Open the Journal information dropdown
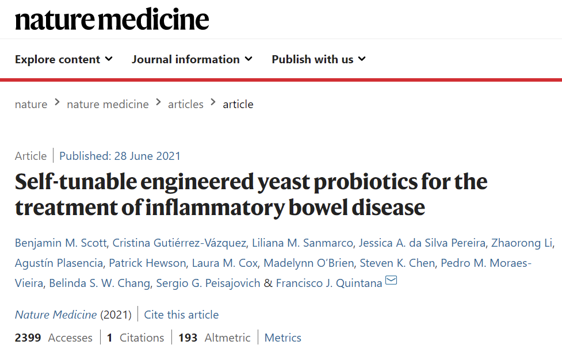 (x=192, y=59)
